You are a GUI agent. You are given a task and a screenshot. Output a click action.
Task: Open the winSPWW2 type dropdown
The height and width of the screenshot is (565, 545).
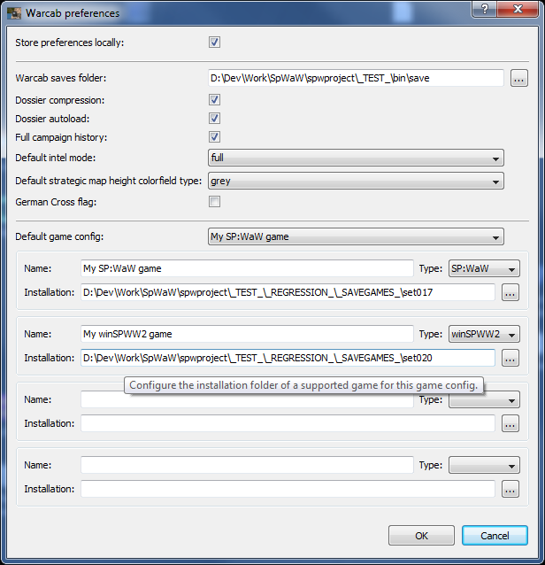(x=484, y=334)
